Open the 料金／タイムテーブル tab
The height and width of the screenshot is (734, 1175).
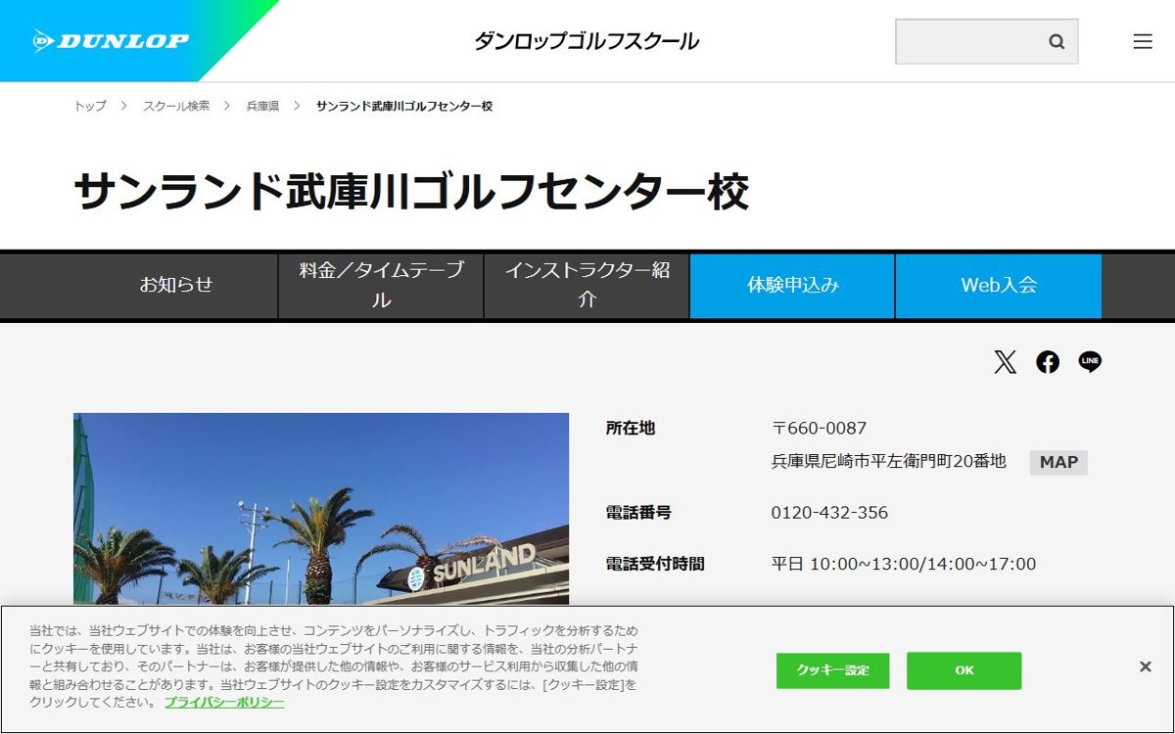coord(381,286)
